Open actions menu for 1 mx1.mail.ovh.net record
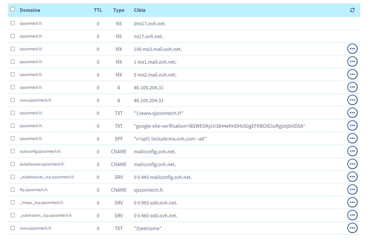The image size is (371, 241). (x=352, y=62)
